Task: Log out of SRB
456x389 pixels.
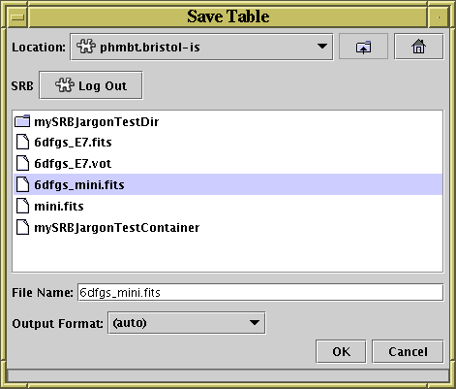Action: (91, 85)
